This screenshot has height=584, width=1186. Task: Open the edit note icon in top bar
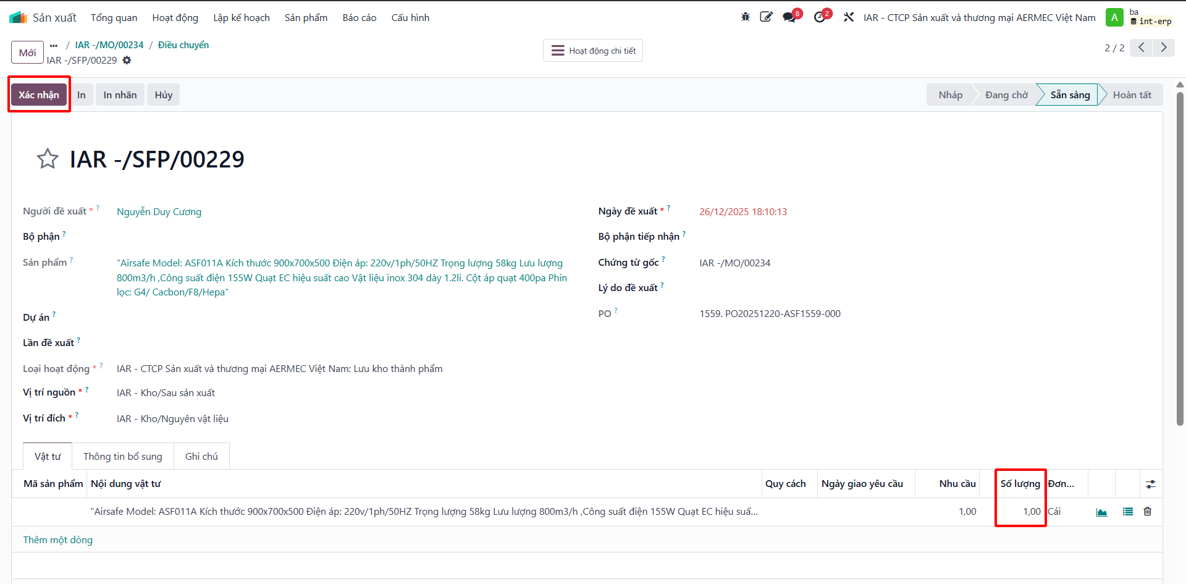coord(766,17)
